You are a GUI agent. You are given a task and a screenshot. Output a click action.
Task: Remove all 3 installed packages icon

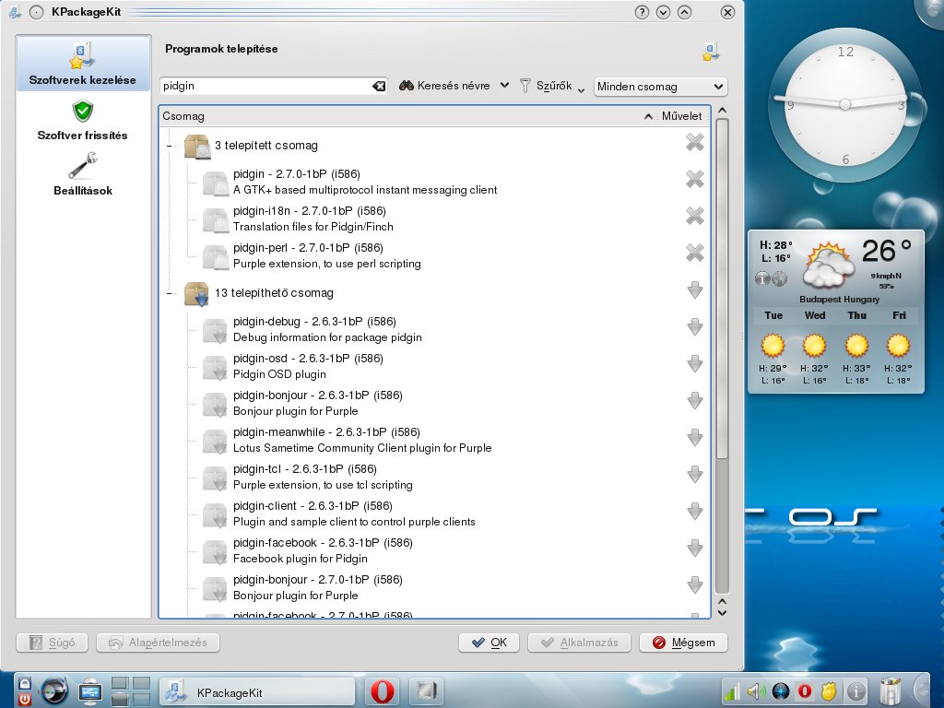coord(695,143)
